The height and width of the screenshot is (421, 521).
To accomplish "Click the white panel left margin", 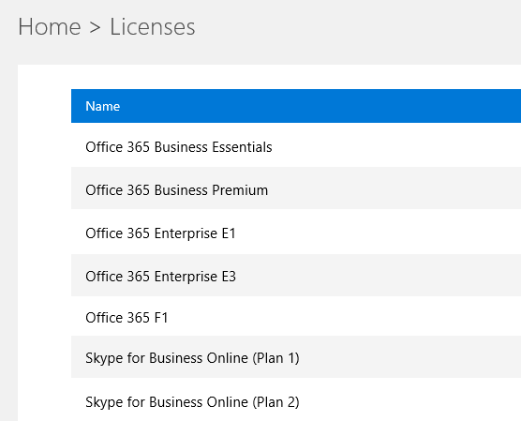I will coord(44,243).
